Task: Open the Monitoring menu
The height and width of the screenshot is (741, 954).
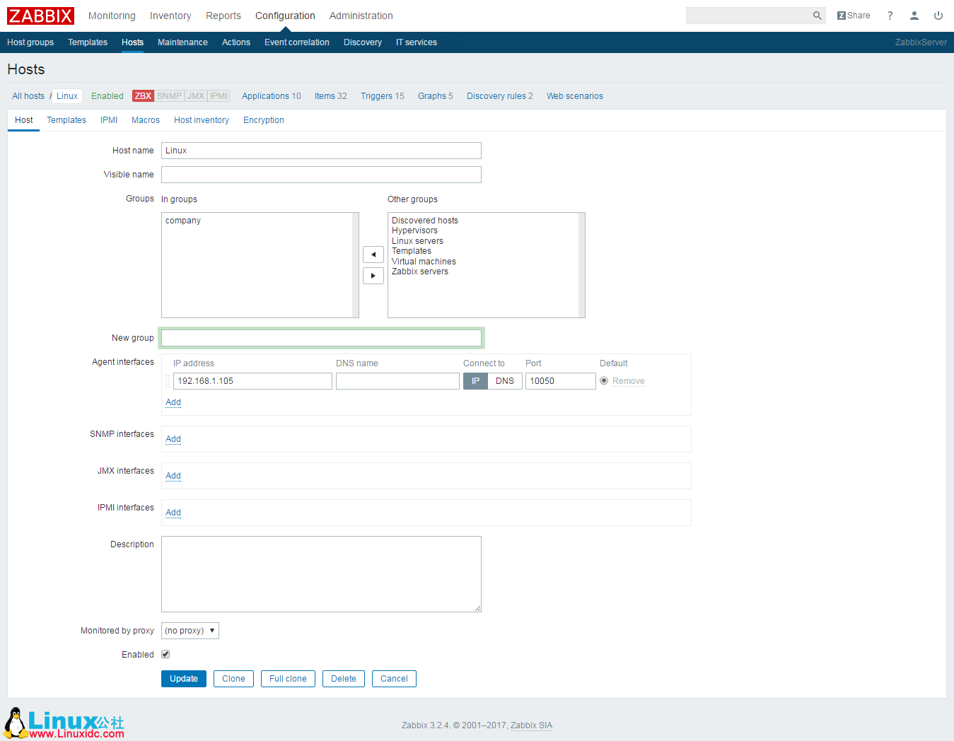Action: [112, 15]
